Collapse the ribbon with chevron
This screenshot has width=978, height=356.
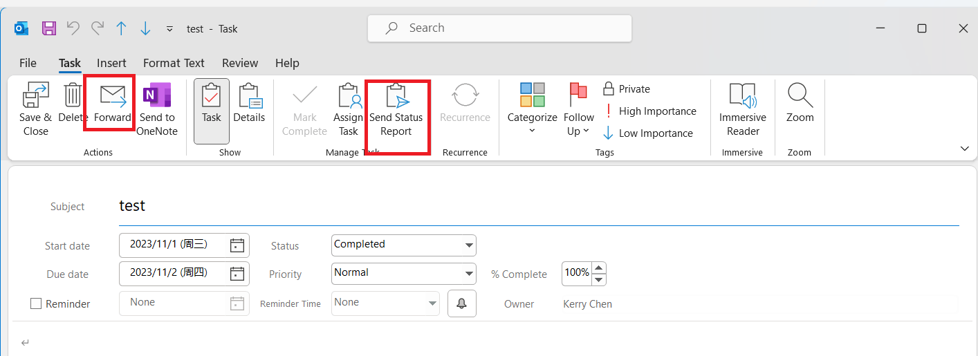coord(964,149)
